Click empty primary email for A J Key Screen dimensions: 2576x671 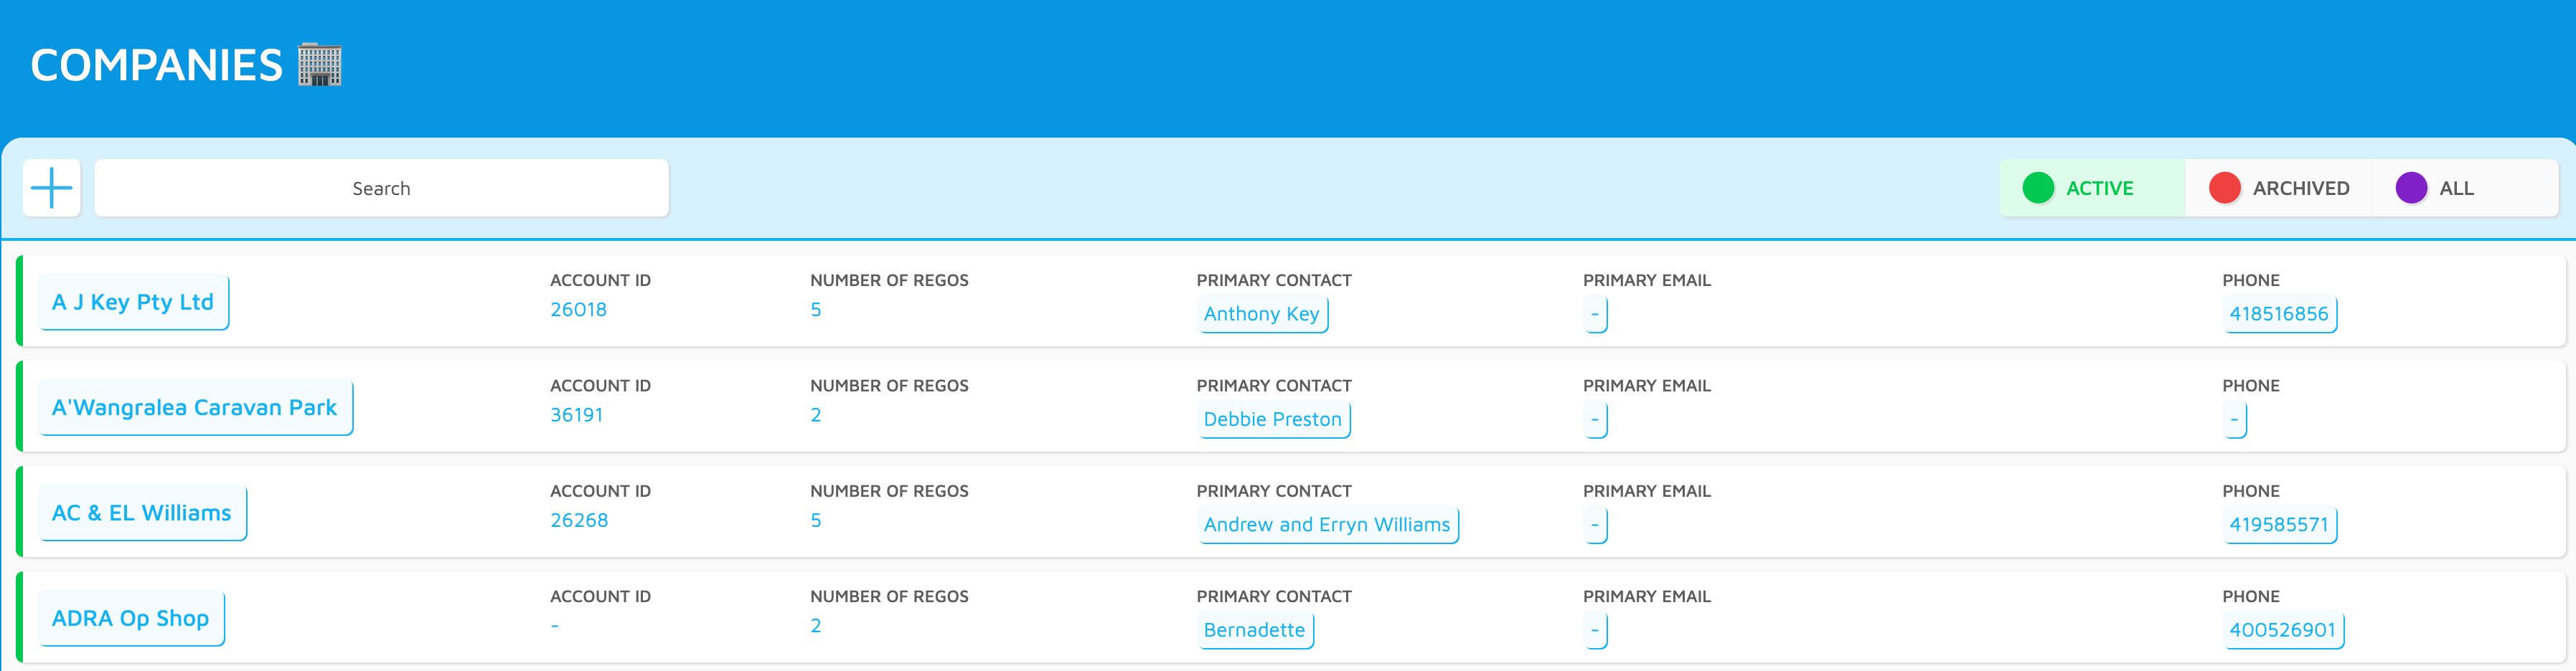click(x=1595, y=313)
